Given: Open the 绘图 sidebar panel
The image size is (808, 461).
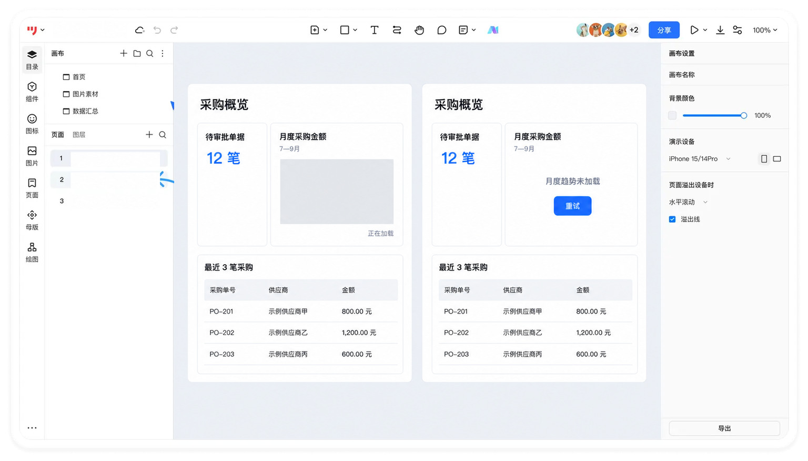Looking at the screenshot, I should click(32, 253).
